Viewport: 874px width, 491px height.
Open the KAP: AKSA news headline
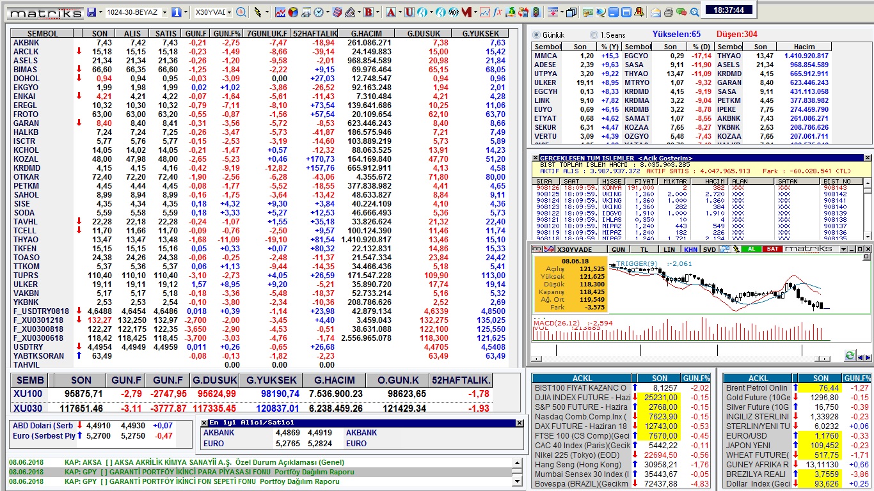[204, 462]
